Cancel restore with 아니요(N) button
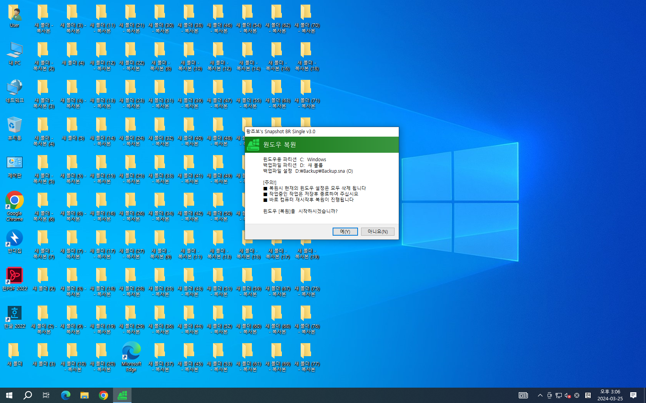646x403 pixels. 378,231
